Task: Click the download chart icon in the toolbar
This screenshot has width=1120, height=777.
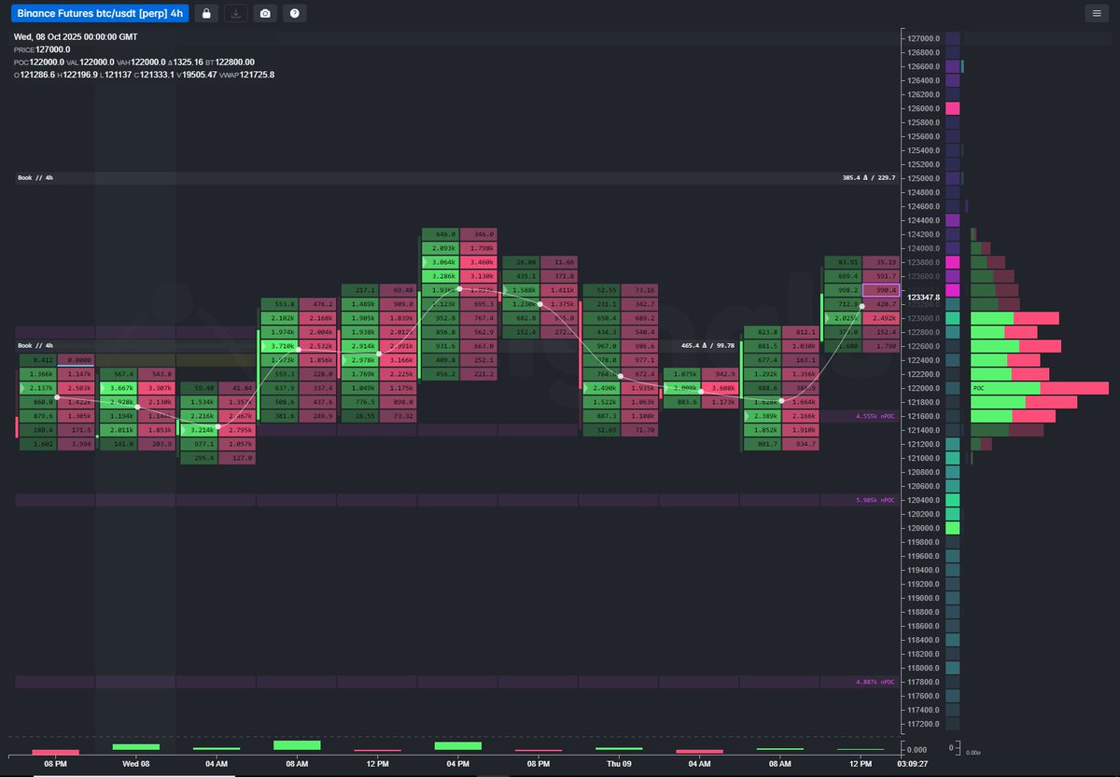Action: click(x=235, y=13)
